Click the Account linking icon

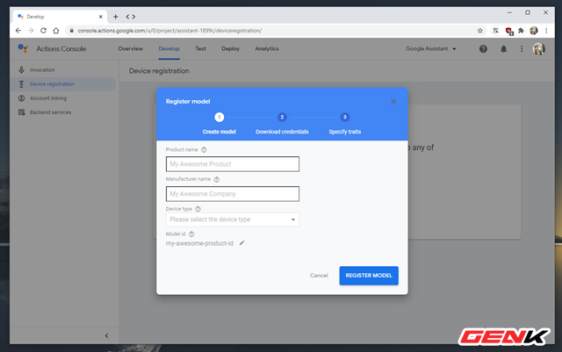click(21, 98)
